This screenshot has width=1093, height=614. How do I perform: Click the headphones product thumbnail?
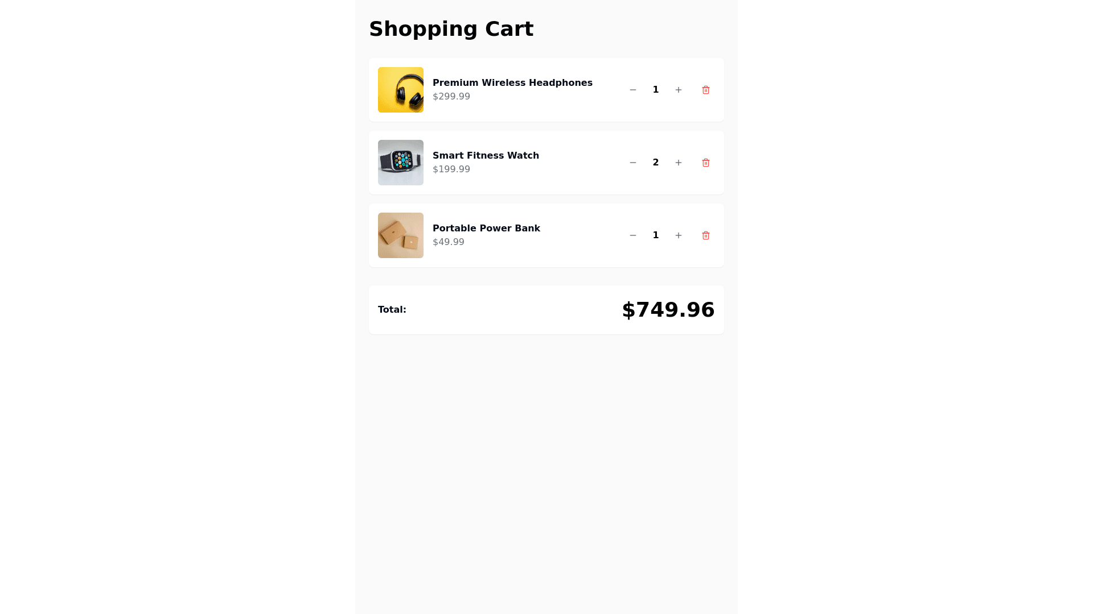(x=401, y=90)
